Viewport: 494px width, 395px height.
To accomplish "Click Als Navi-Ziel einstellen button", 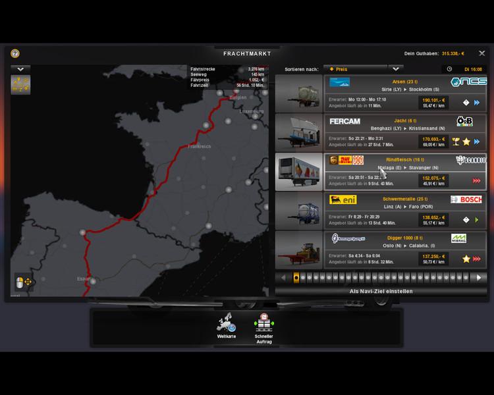I will (381, 291).
